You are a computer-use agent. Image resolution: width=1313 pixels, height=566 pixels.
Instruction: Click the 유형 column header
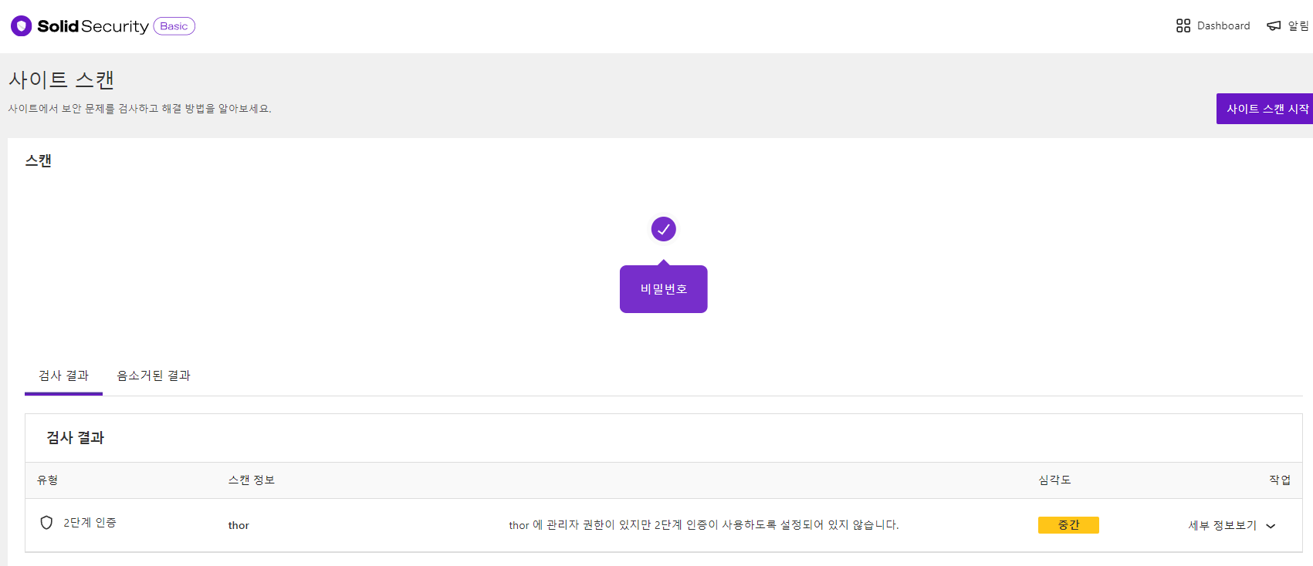pyautogui.click(x=48, y=480)
